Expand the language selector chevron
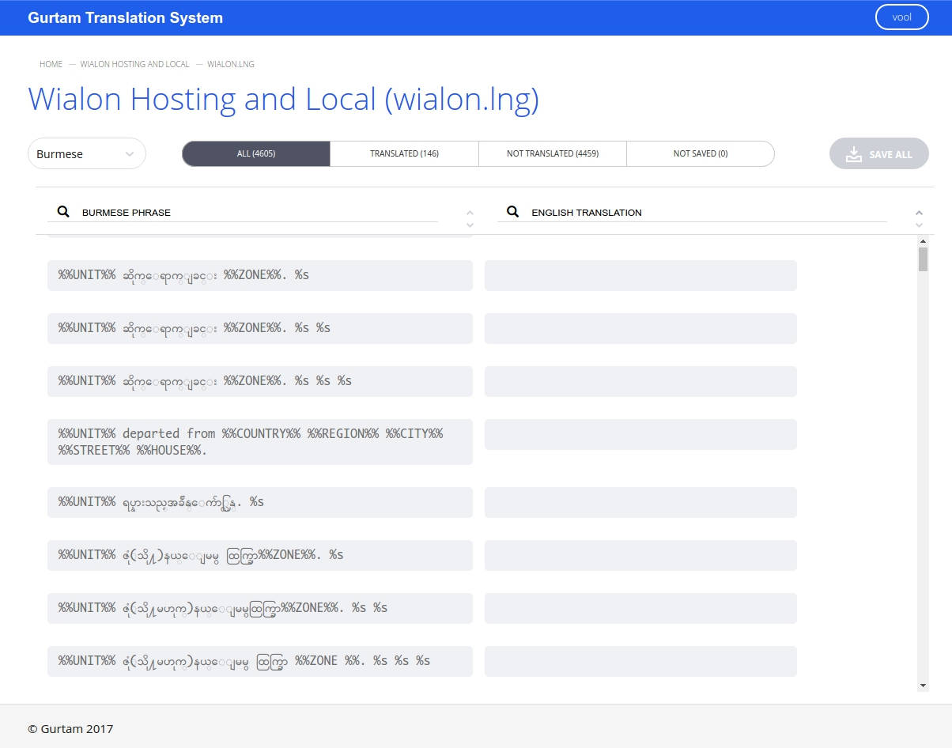 pyautogui.click(x=131, y=153)
